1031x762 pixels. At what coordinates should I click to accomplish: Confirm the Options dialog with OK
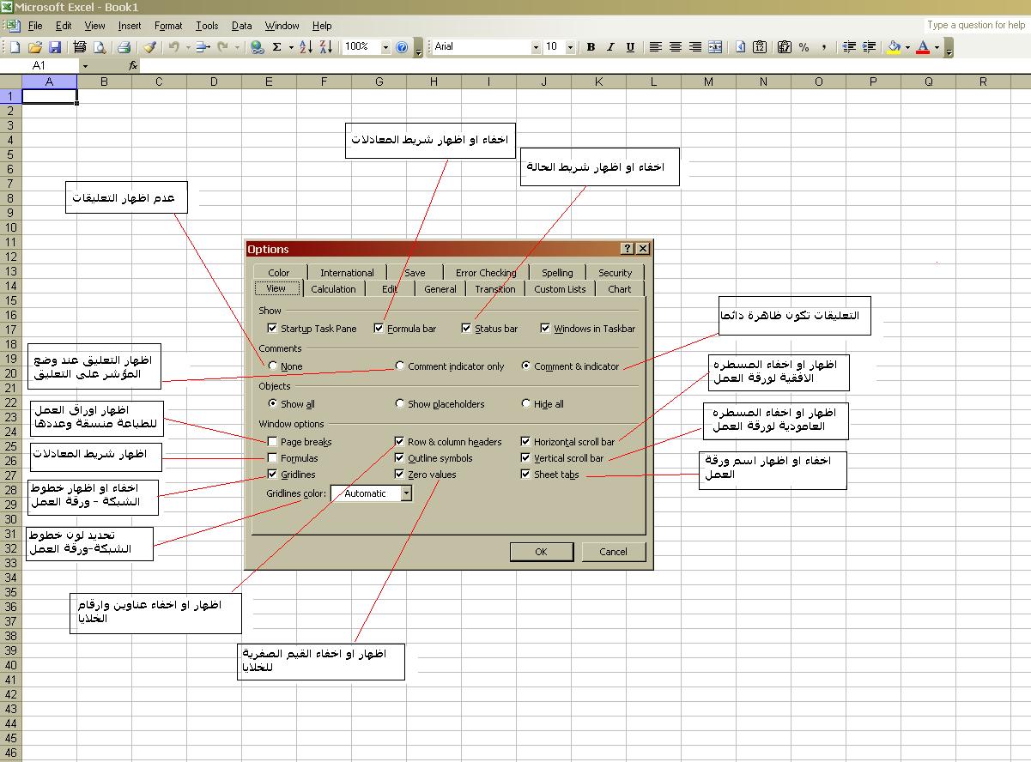click(541, 552)
